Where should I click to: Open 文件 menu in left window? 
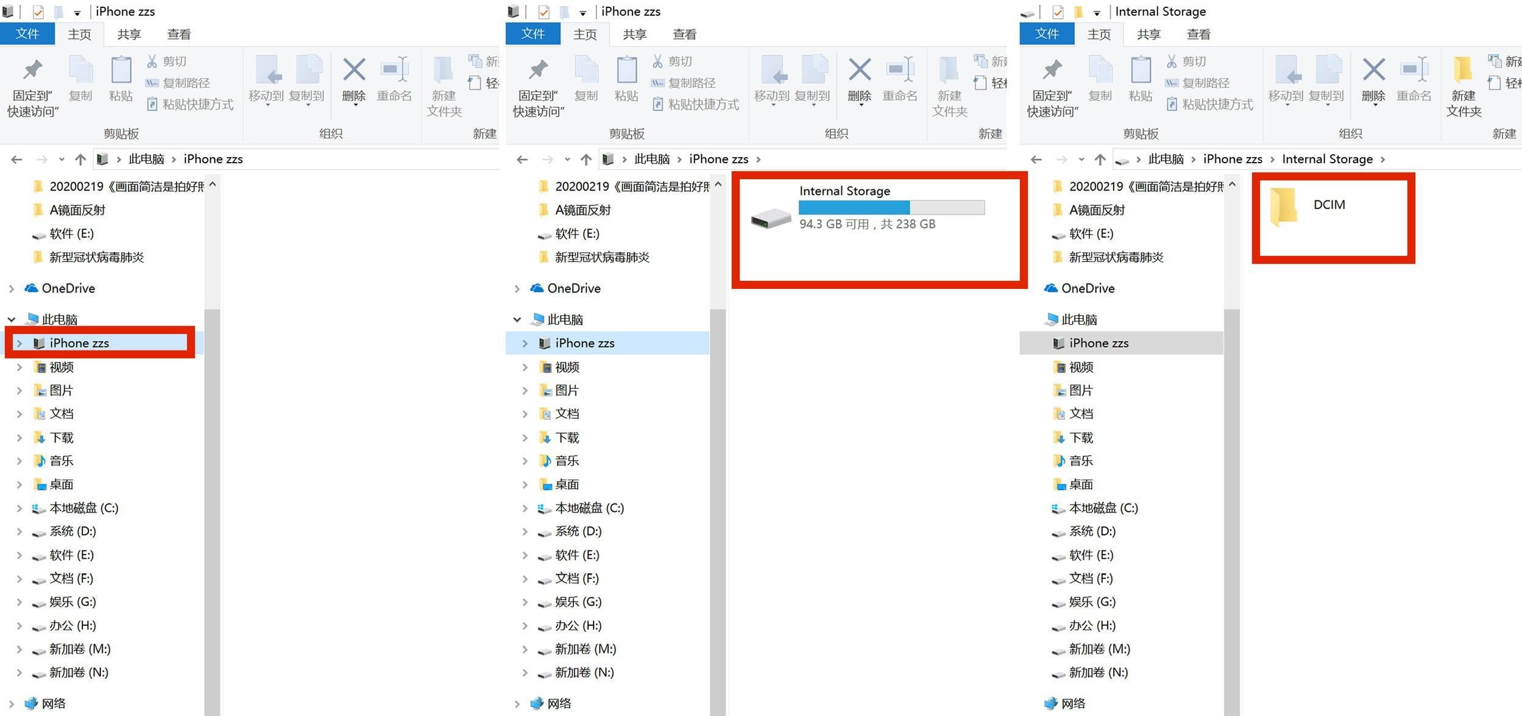(27, 34)
